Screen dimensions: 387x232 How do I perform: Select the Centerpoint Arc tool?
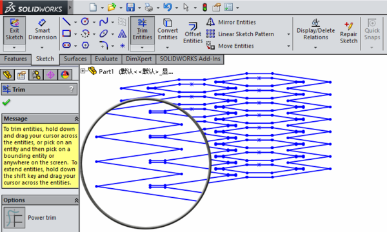click(x=85, y=34)
